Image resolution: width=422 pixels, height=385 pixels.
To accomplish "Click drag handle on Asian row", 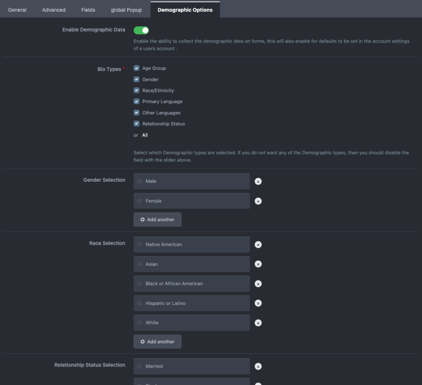I will (140, 264).
